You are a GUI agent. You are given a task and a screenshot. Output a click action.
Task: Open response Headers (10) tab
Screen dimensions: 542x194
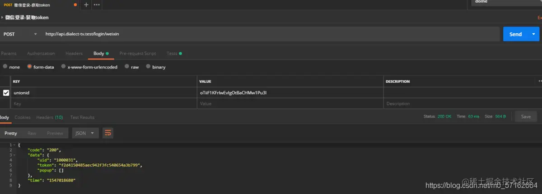[50, 117]
